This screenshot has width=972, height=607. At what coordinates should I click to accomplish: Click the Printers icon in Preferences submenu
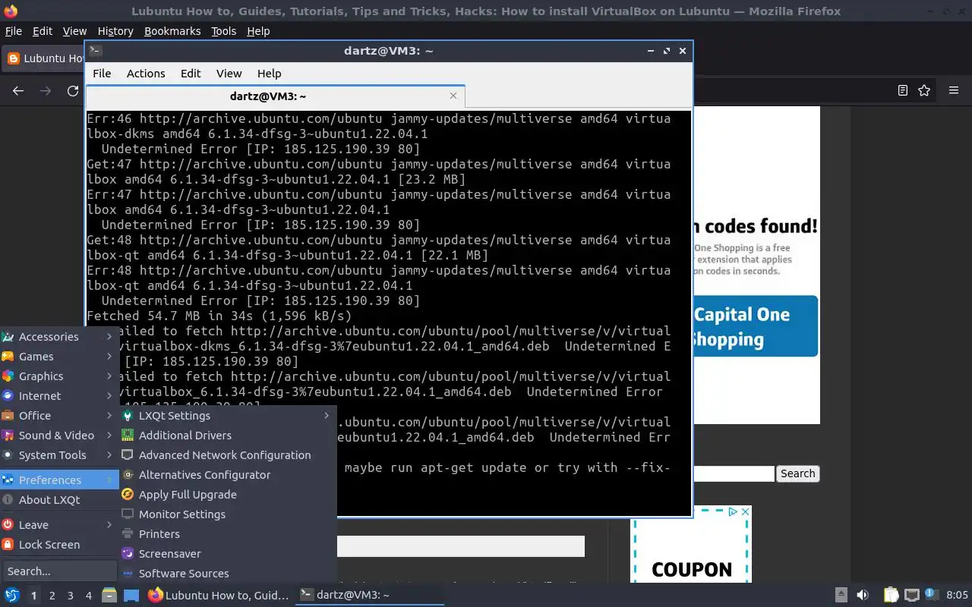coord(128,533)
